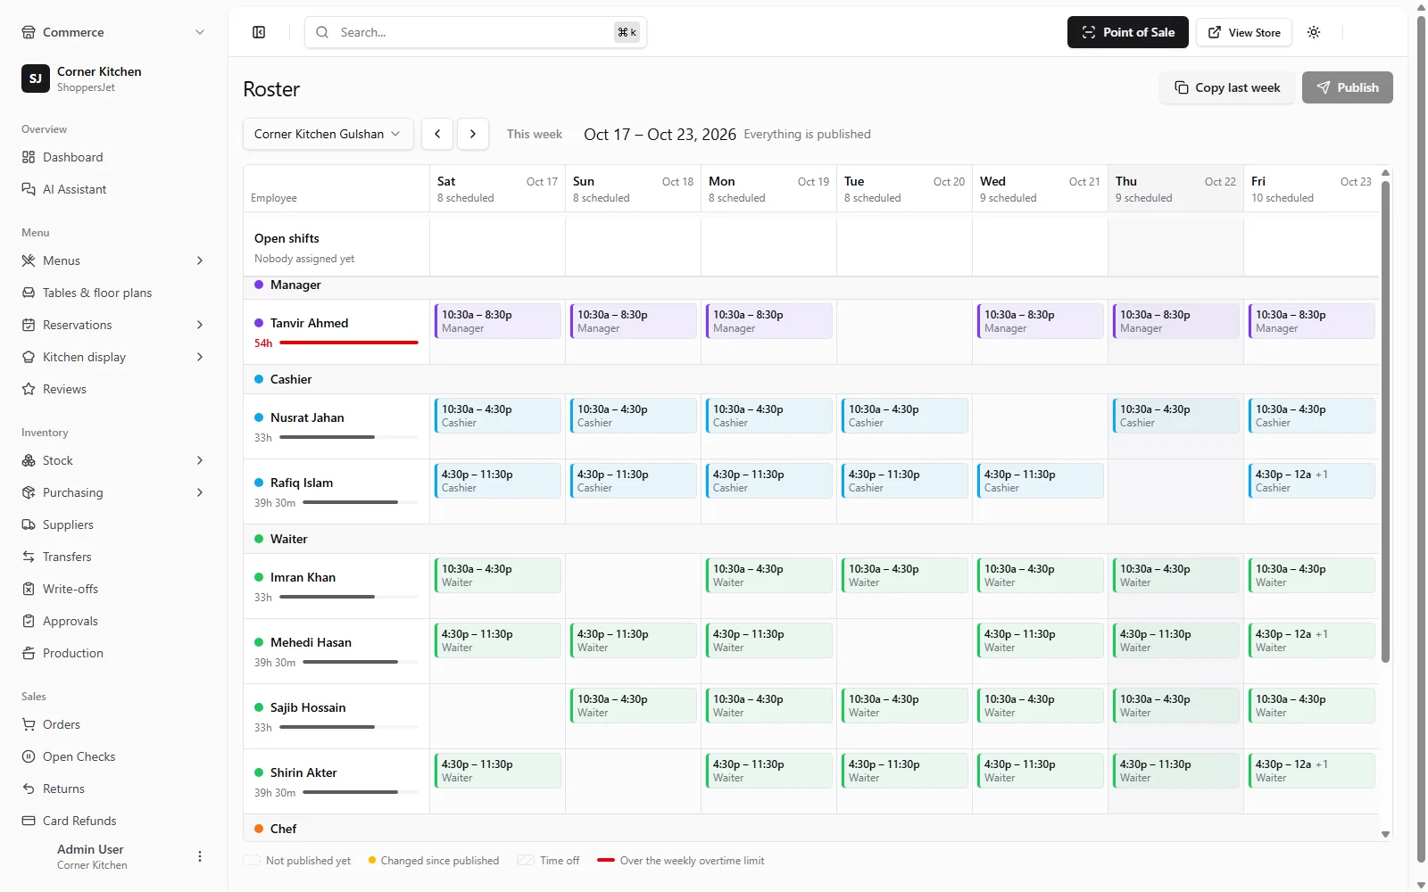Click the Commerce store icon
The height and width of the screenshot is (892, 1428).
(29, 32)
